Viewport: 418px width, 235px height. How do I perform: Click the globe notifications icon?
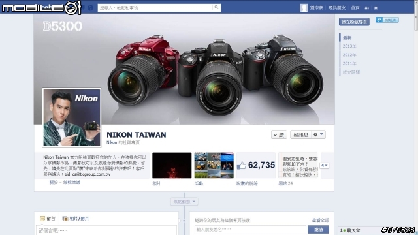(90, 8)
